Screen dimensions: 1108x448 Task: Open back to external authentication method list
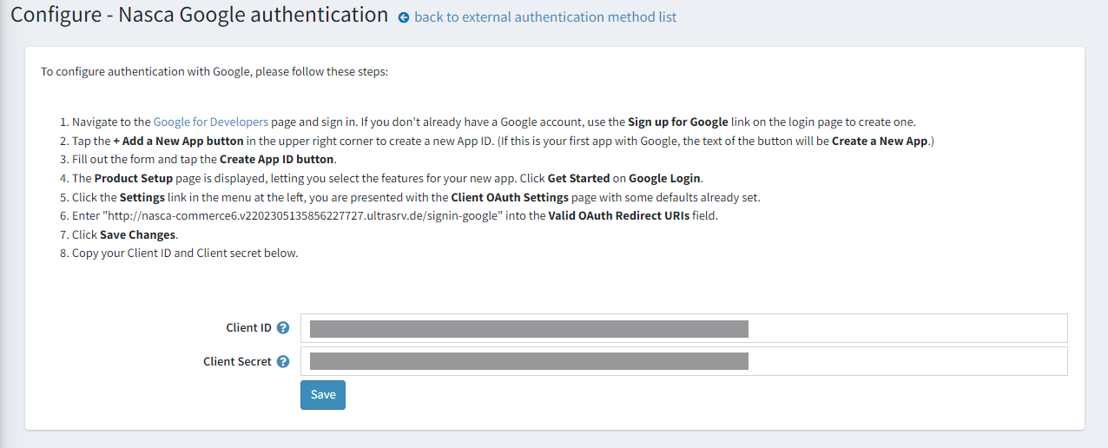point(545,17)
